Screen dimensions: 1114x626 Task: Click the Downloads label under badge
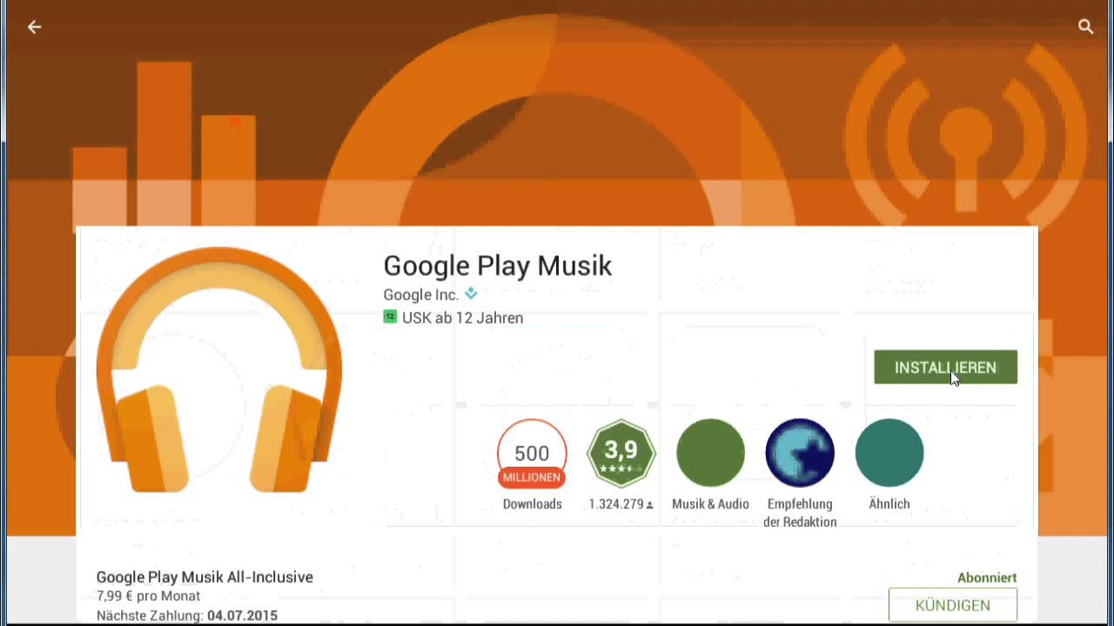[532, 504]
